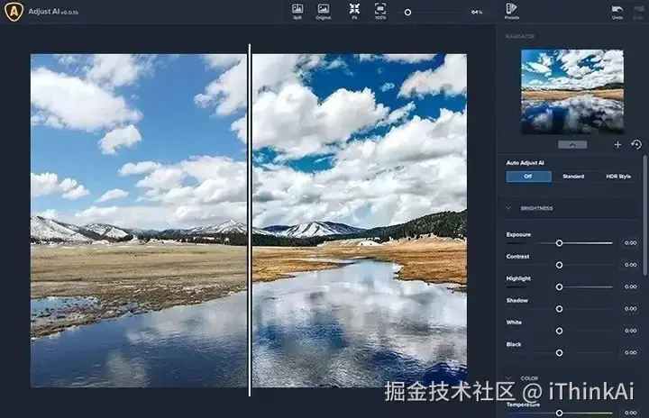This screenshot has width=649, height=418.
Task: Collapse the BRIGHTNESS section
Action: point(508,208)
